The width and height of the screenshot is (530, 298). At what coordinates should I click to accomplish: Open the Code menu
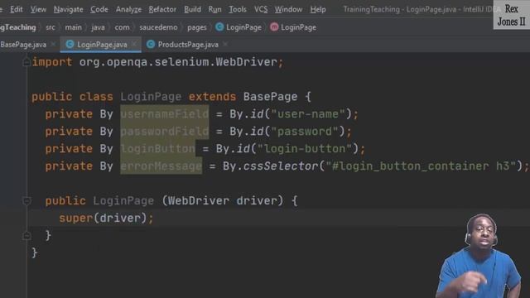99,9
